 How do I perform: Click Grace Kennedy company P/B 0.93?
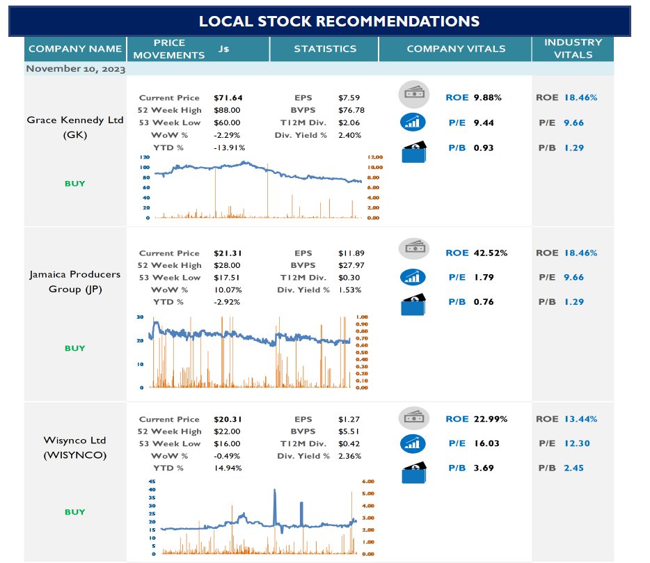pyautogui.click(x=484, y=148)
